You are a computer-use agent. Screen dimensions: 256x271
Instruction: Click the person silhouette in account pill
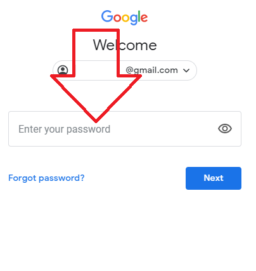63,70
